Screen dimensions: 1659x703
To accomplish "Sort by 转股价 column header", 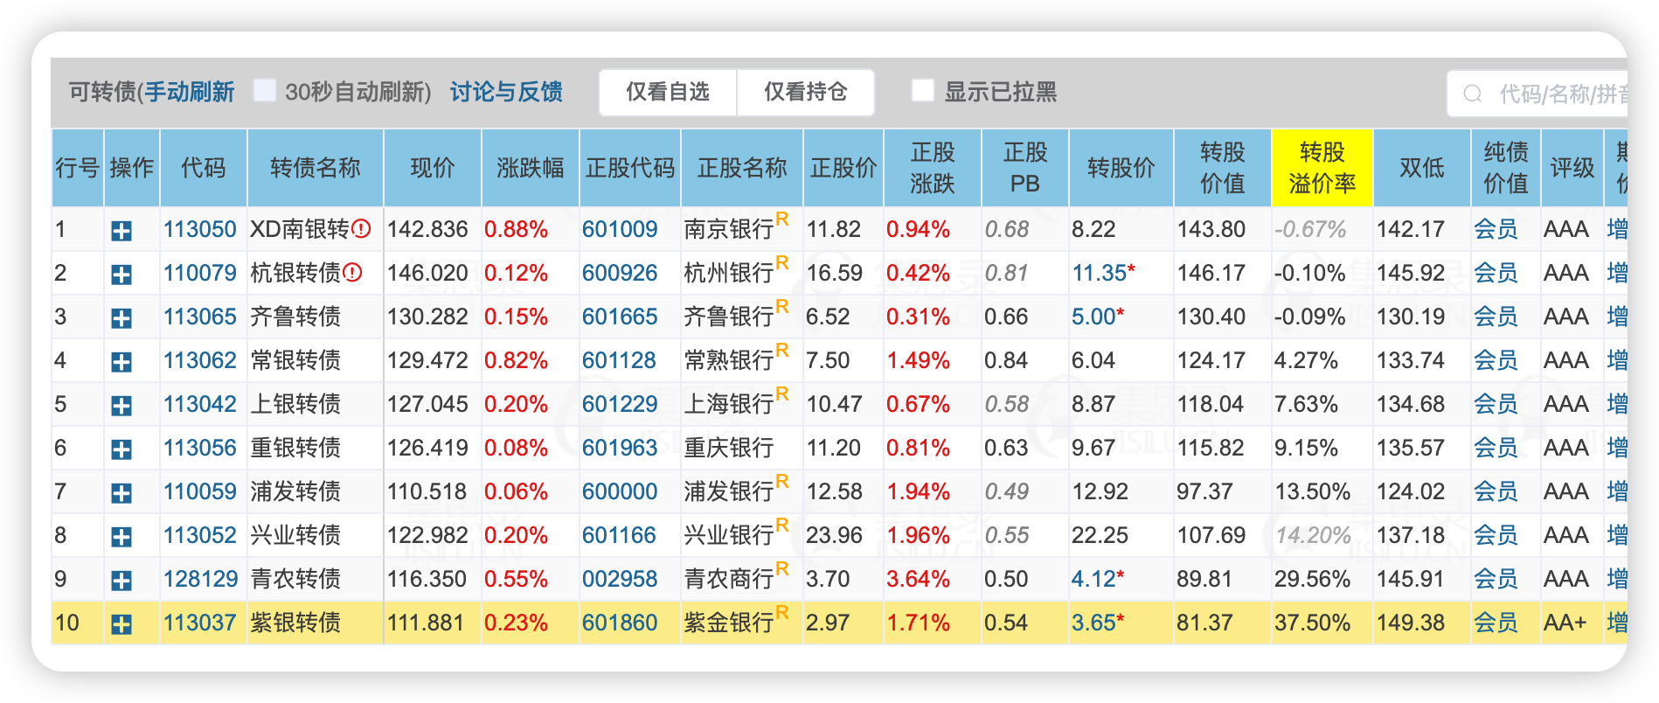I will 1121,168.
